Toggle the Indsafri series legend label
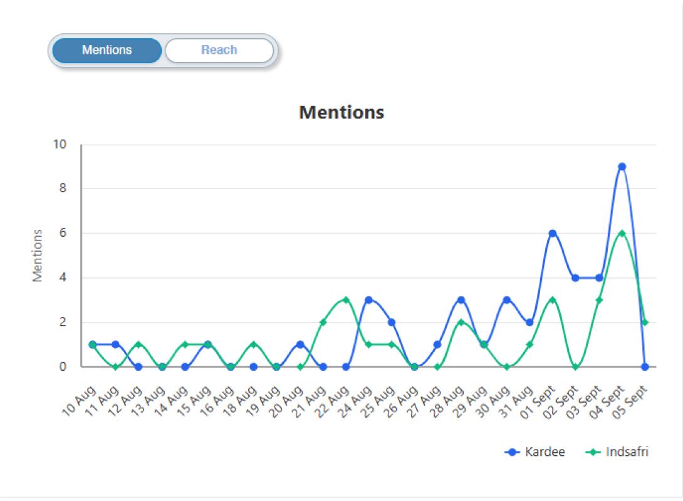This screenshot has width=683, height=501. pyautogui.click(x=627, y=452)
